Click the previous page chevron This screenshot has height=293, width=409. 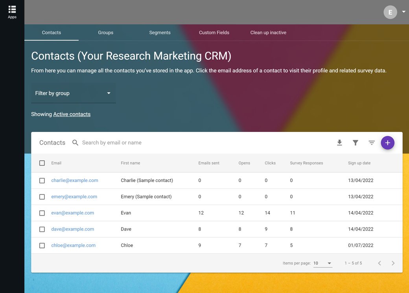coord(379,263)
